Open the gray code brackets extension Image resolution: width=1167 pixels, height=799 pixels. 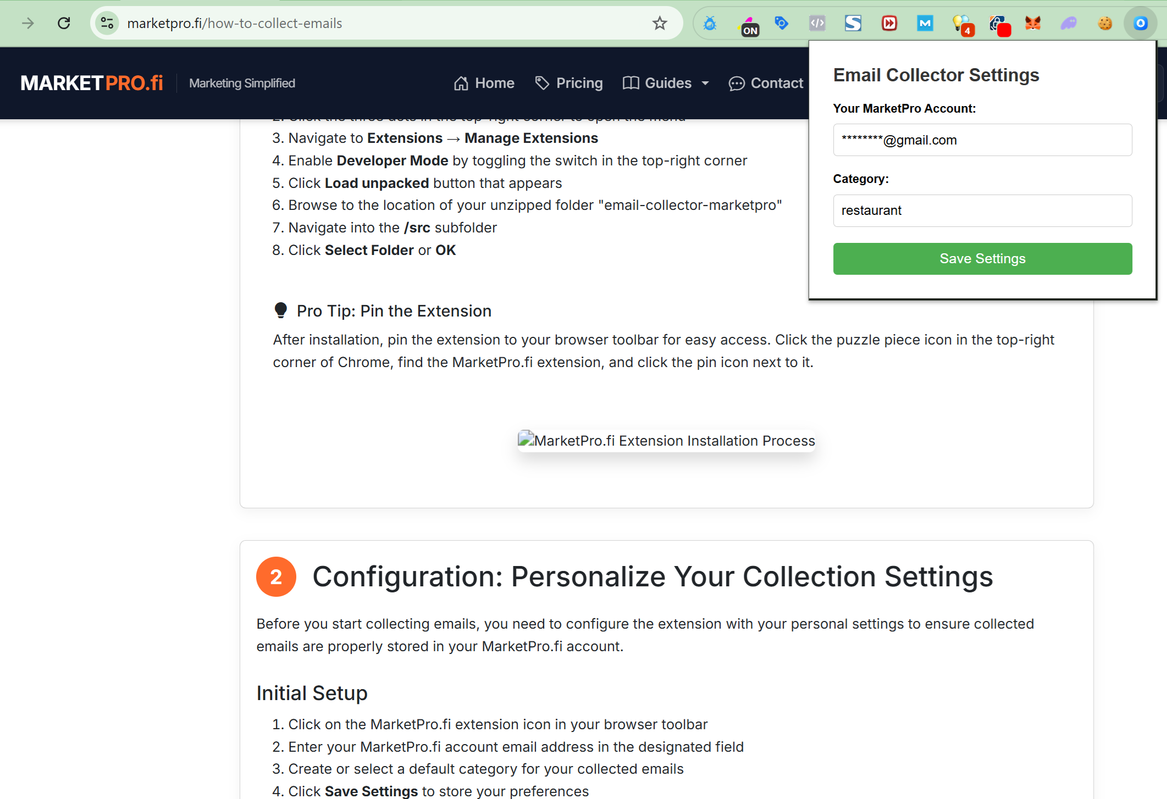(817, 23)
